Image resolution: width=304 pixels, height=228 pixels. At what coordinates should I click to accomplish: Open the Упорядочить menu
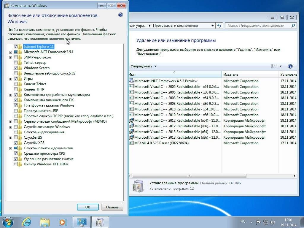tap(144, 66)
